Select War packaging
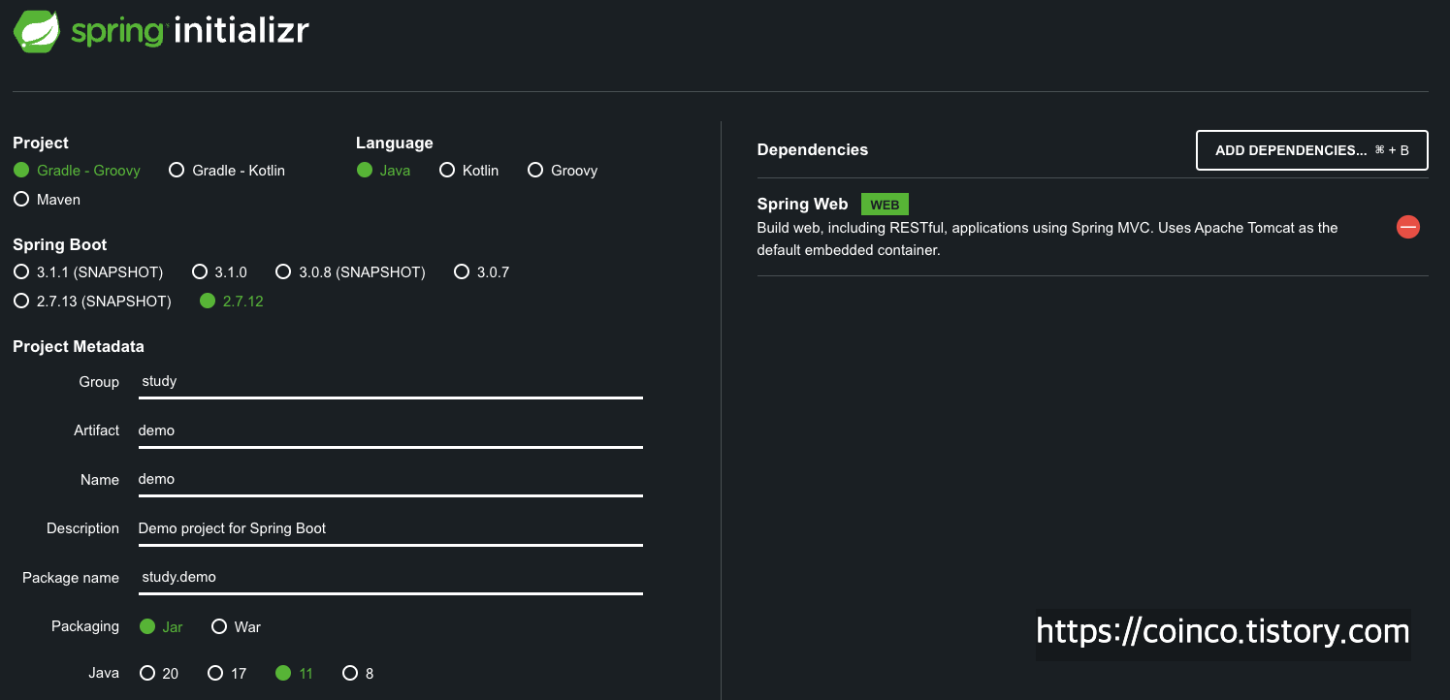 237,626
